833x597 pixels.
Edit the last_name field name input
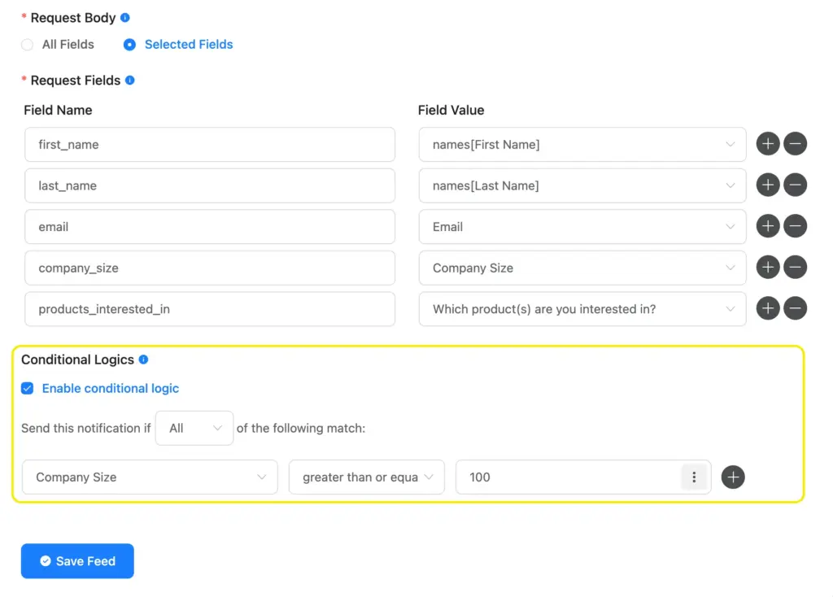point(210,185)
